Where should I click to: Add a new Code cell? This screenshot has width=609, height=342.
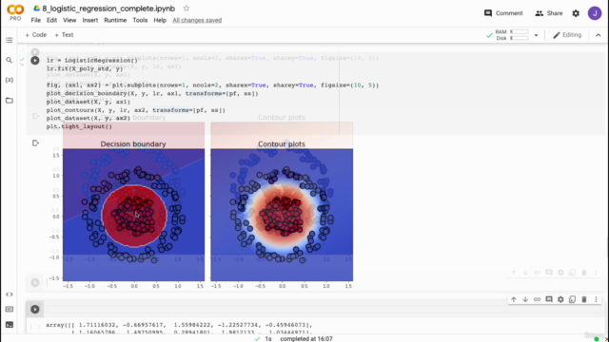36,35
